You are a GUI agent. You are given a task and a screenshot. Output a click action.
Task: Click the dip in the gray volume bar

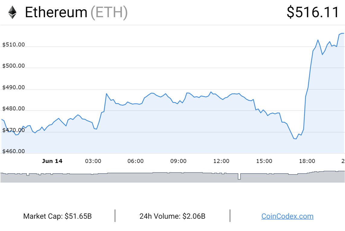pyautogui.click(x=239, y=177)
